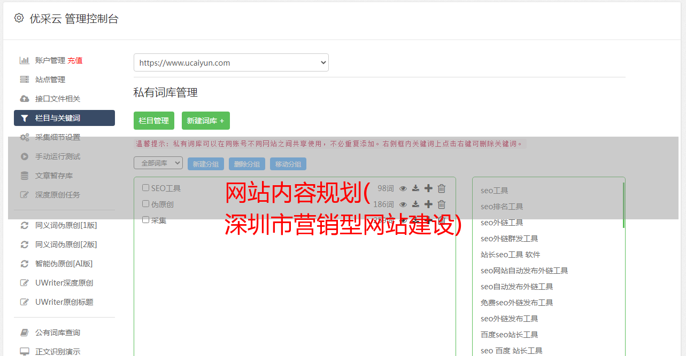The image size is (686, 356).
Task: Download the SEO工具 word library
Action: click(415, 188)
